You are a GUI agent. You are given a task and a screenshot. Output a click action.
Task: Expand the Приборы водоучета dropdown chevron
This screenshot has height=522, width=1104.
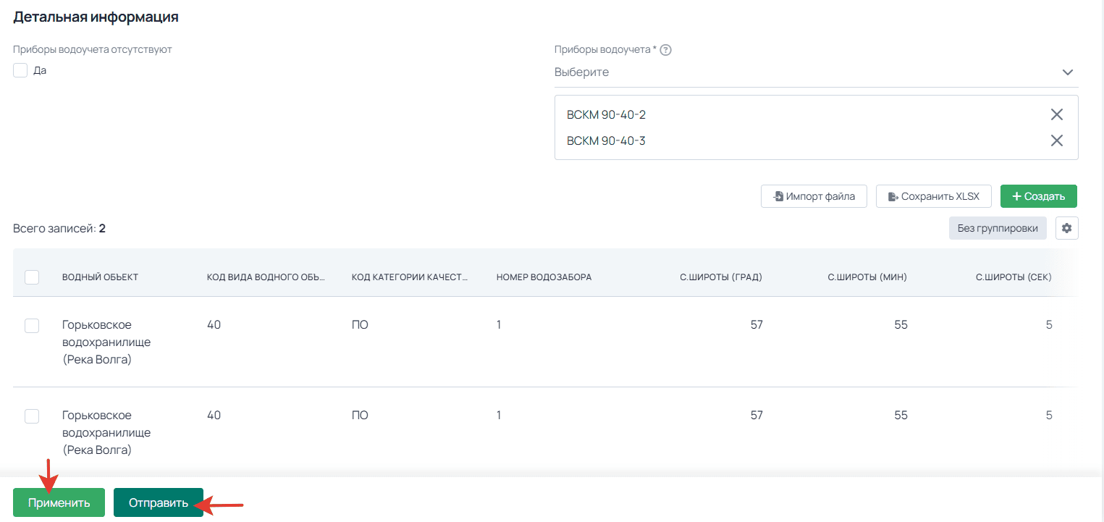coord(1067,72)
